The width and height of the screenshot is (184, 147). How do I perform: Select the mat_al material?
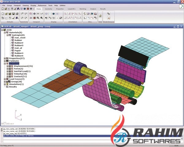pos(18,48)
